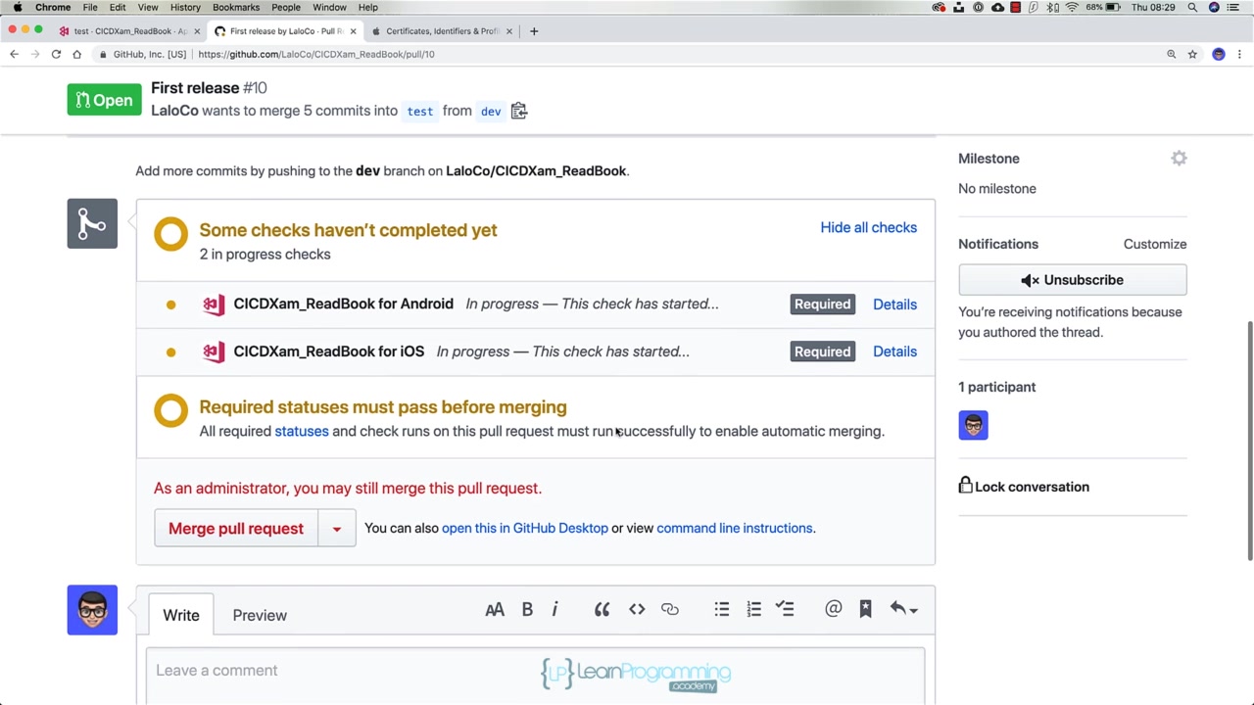Click into the Leave a comment field
This screenshot has width=1254, height=705.
tap(535, 676)
